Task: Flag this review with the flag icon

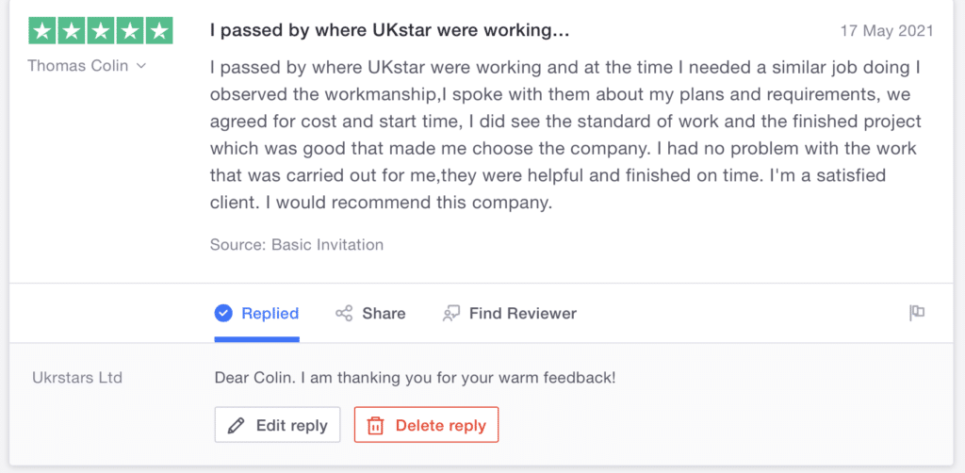Action: (x=917, y=314)
